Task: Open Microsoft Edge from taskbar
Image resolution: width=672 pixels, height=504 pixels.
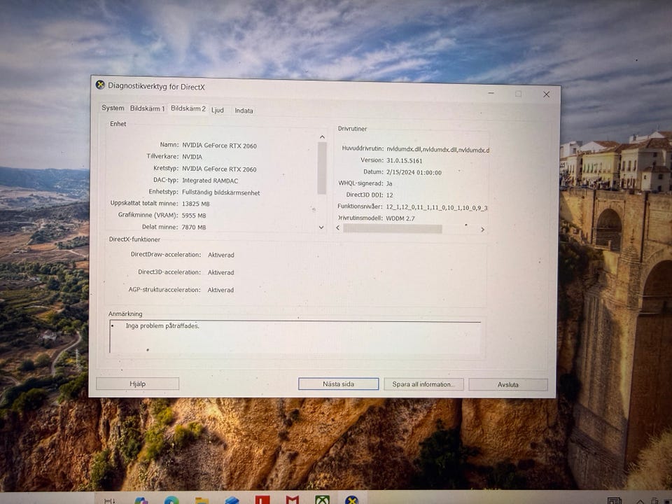Action: click(x=171, y=500)
